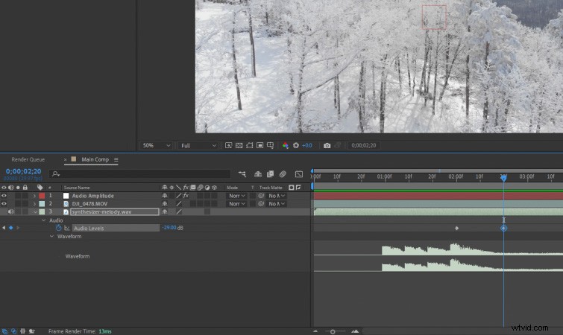
Task: Click zoom out timeline mountain icon
Action: (315, 331)
